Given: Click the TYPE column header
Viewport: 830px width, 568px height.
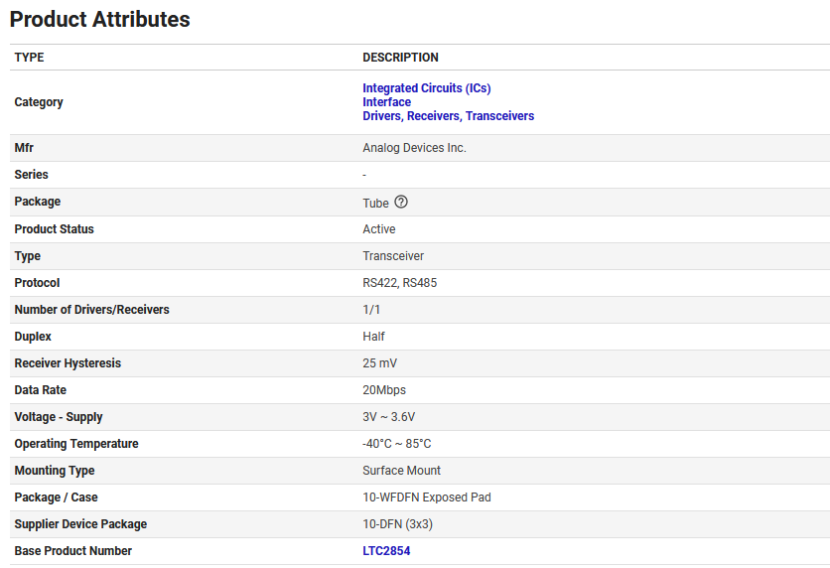Looking at the screenshot, I should (x=30, y=58).
